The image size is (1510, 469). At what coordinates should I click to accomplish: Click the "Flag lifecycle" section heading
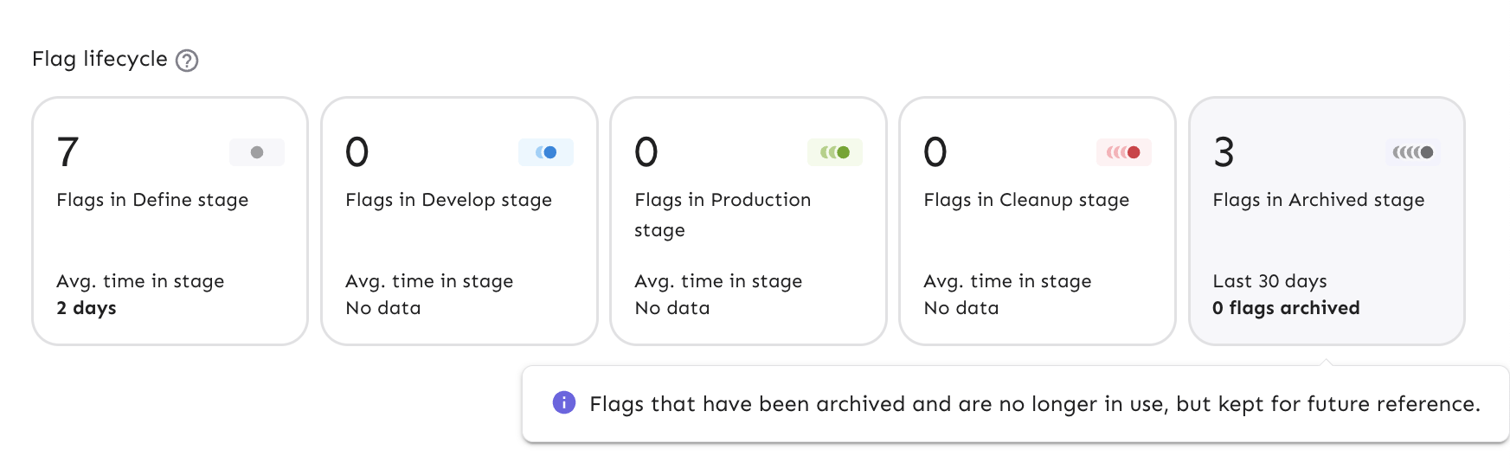click(100, 59)
